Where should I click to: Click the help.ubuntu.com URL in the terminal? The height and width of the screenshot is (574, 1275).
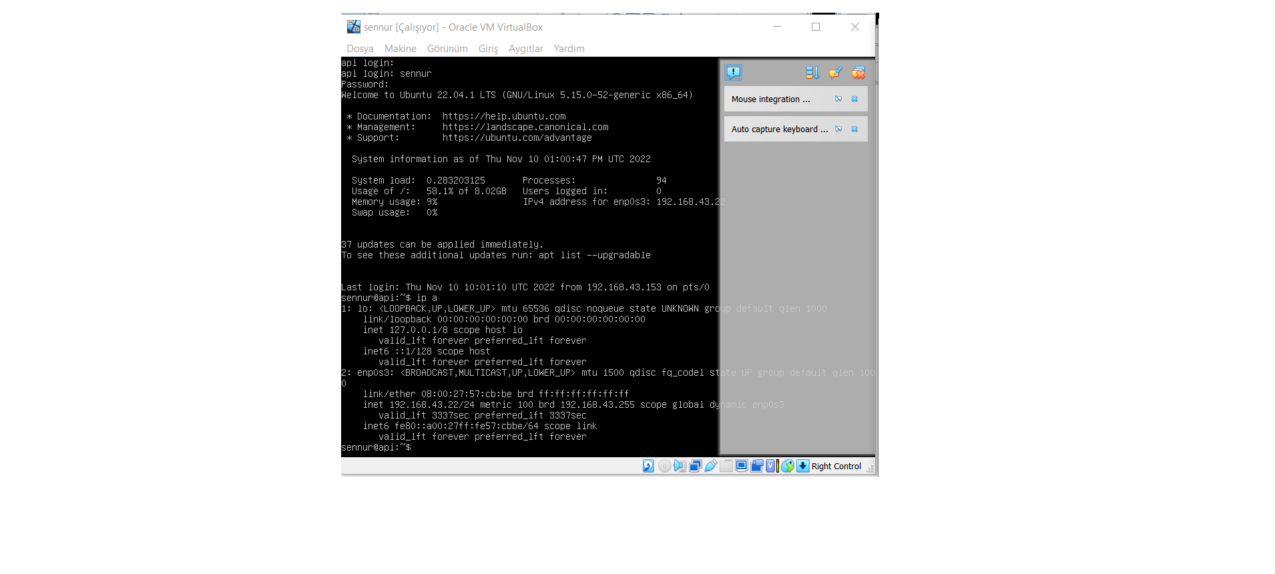[x=504, y=116]
